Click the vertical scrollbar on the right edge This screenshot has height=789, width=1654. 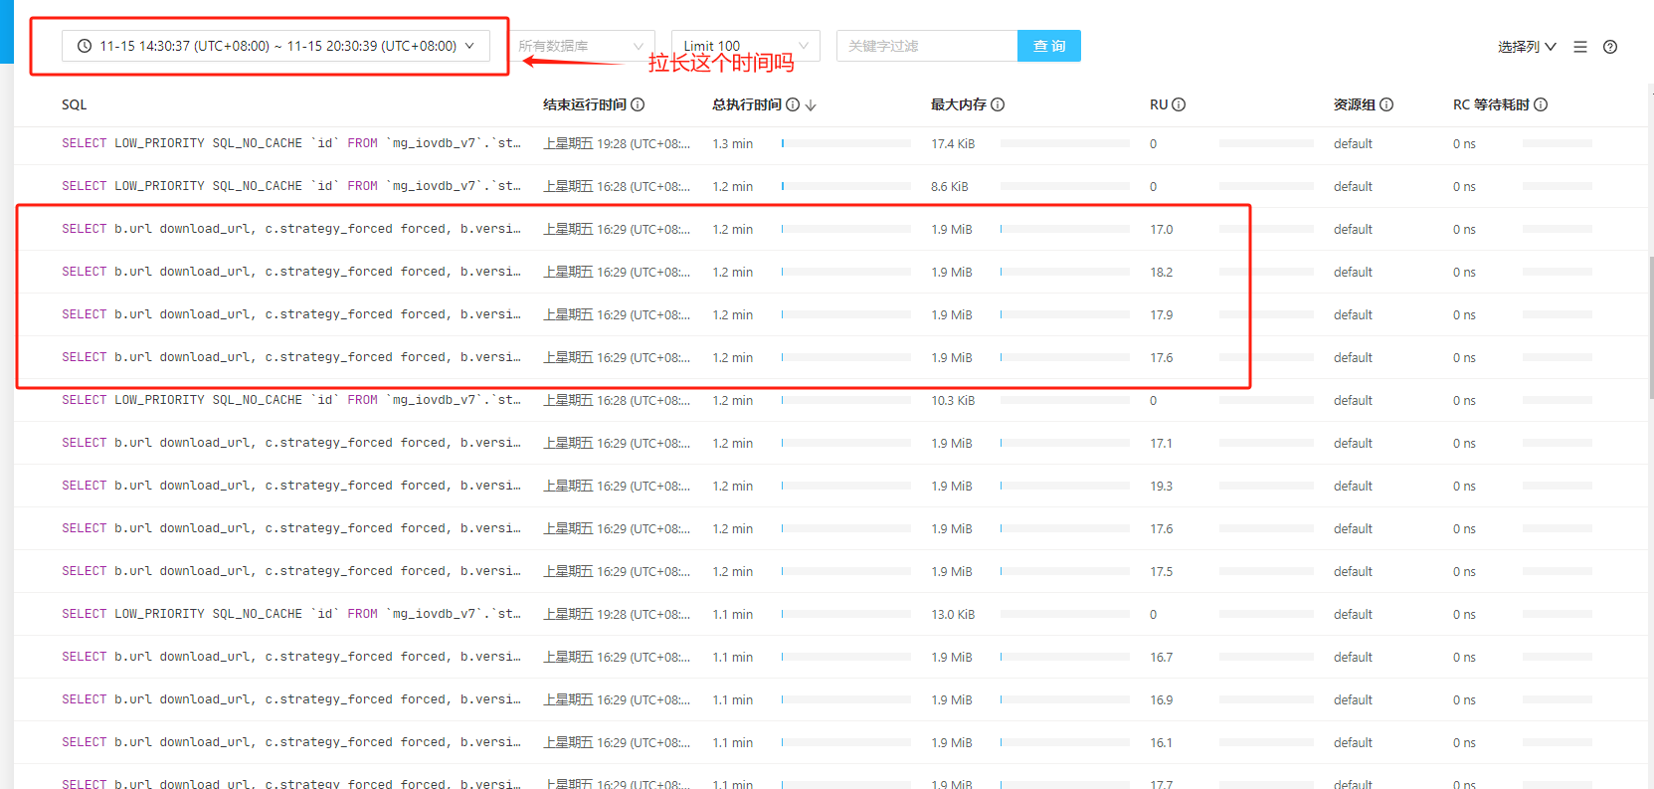[x=1651, y=328]
